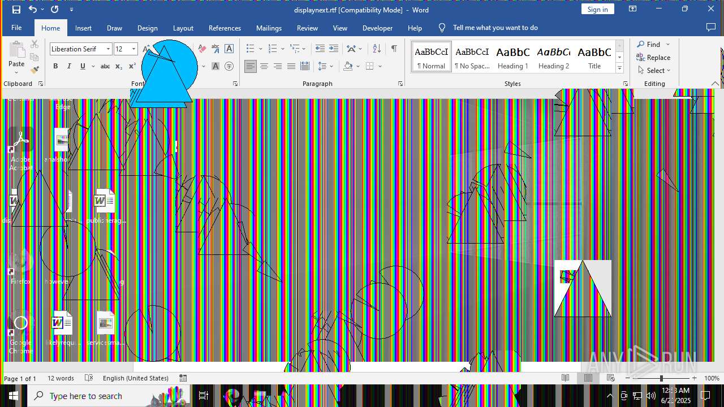724x407 pixels.
Task: Switch to the References tab
Action: tap(225, 28)
